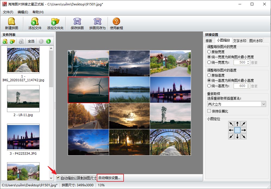Set 小图定位 to the up arrow
271x189 pixels.
[x=237, y=124]
